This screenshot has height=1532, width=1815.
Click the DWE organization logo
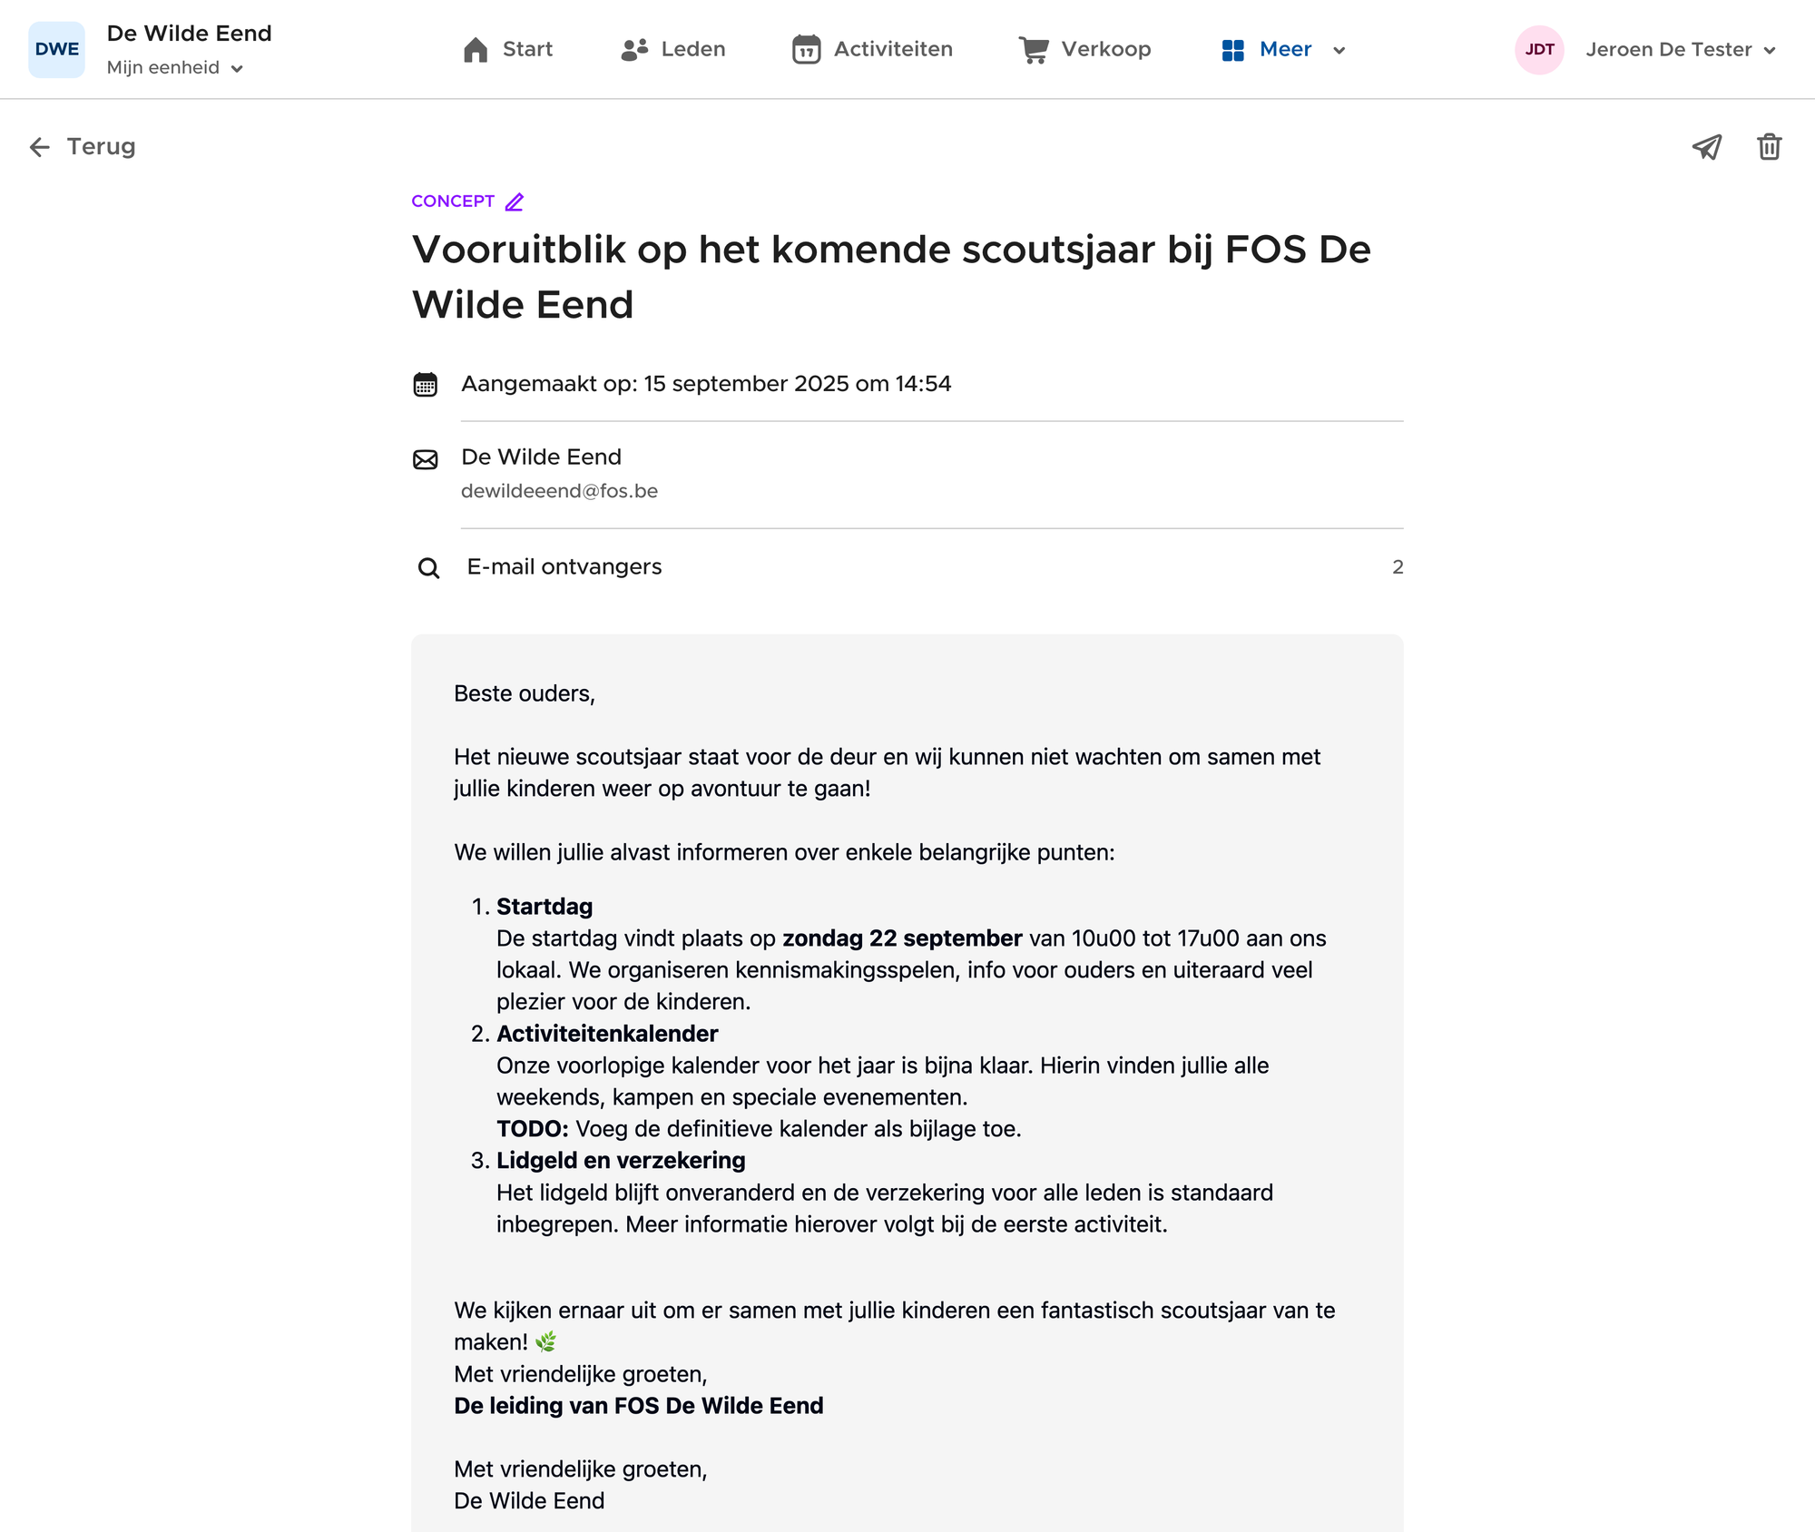(56, 49)
